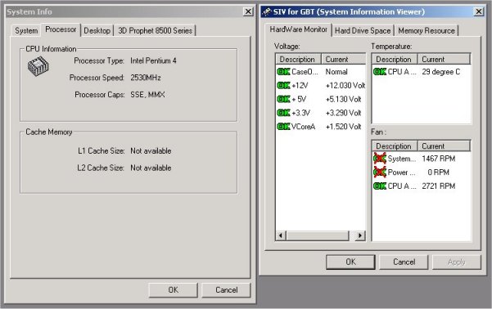This screenshot has width=492, height=309.
Task: Click the System fan row label
Action: [402, 159]
